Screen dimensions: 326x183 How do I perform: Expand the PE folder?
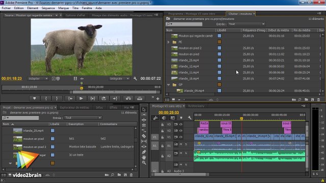point(169,42)
